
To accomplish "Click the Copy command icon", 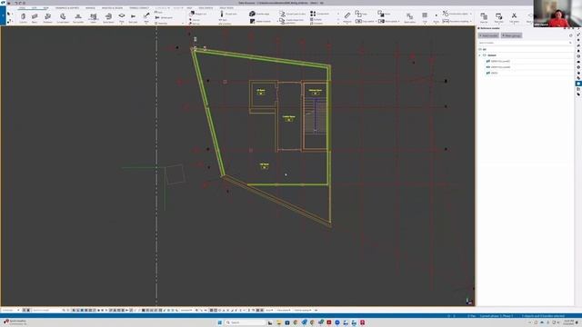I will pyautogui.click(x=358, y=14).
